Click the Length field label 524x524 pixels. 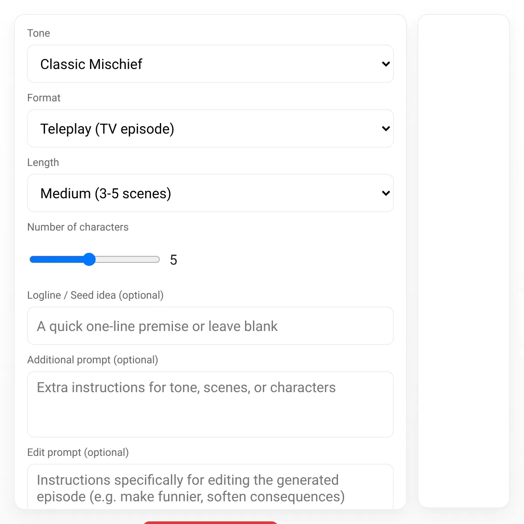click(x=43, y=162)
